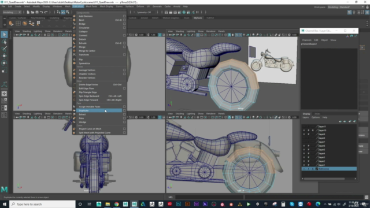Click the grid-shaped MyTools shelf icon
Screen dimensions: 370x208
coord(18,23)
